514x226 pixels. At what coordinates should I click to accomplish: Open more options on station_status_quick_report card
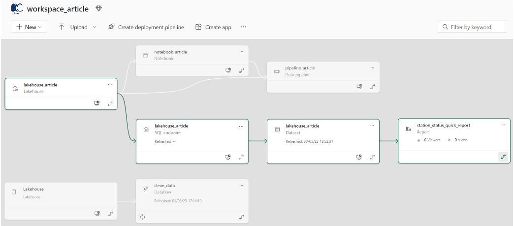503,125
